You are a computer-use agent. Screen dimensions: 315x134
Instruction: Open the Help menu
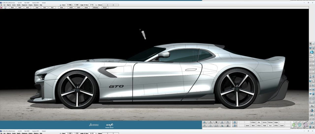tap(41, 5)
